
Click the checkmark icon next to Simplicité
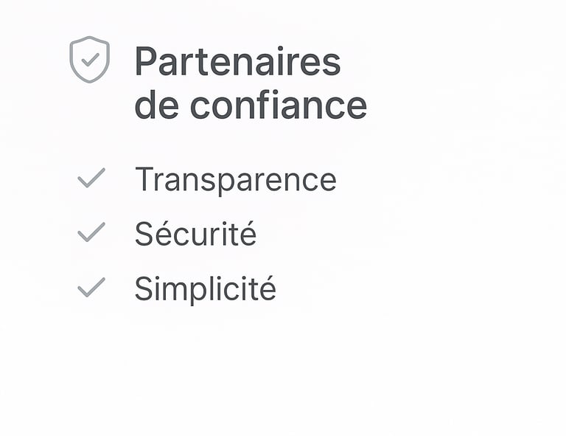coord(91,287)
